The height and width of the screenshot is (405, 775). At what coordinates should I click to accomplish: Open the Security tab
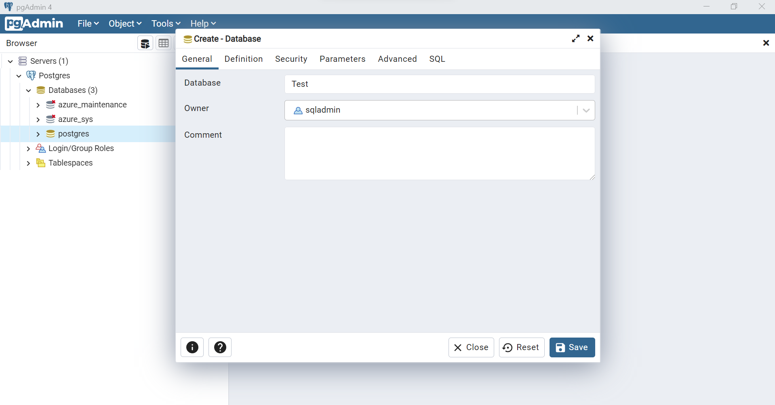pos(291,59)
